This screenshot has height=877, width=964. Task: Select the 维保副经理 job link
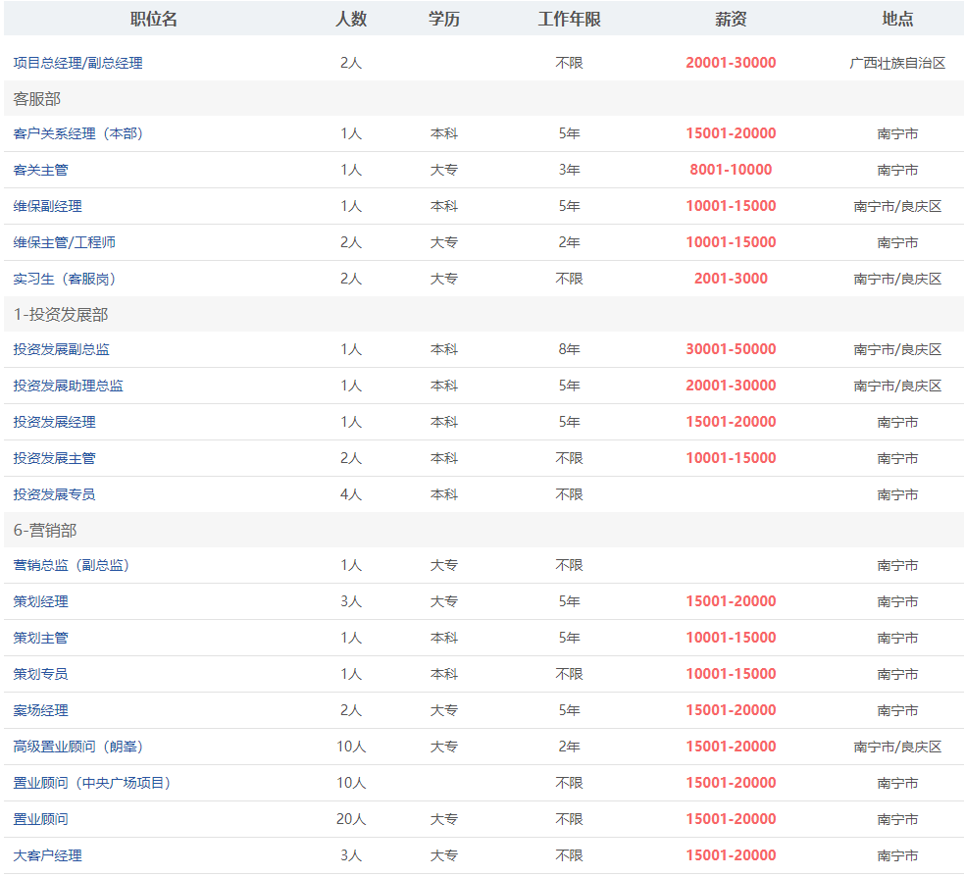pos(47,206)
